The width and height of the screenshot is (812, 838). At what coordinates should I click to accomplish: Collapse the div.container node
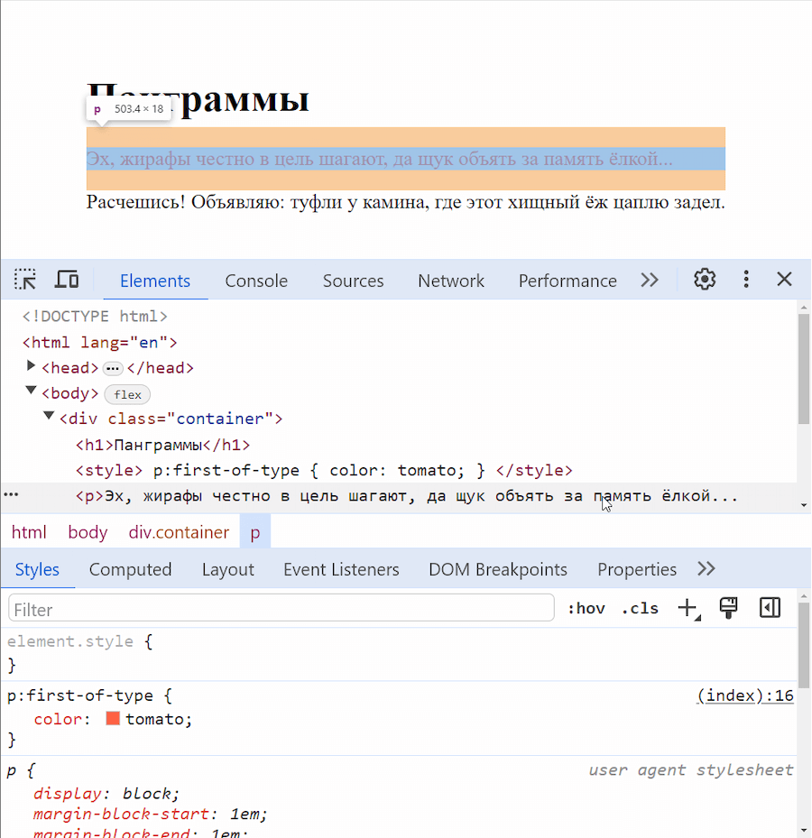pos(49,416)
